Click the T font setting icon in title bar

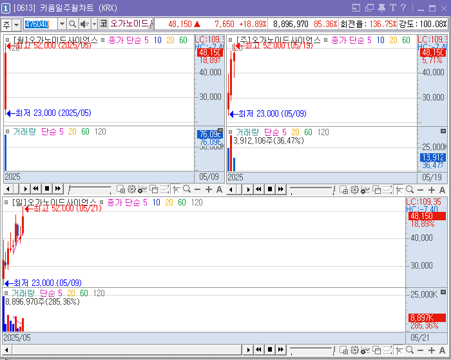tap(393, 8)
